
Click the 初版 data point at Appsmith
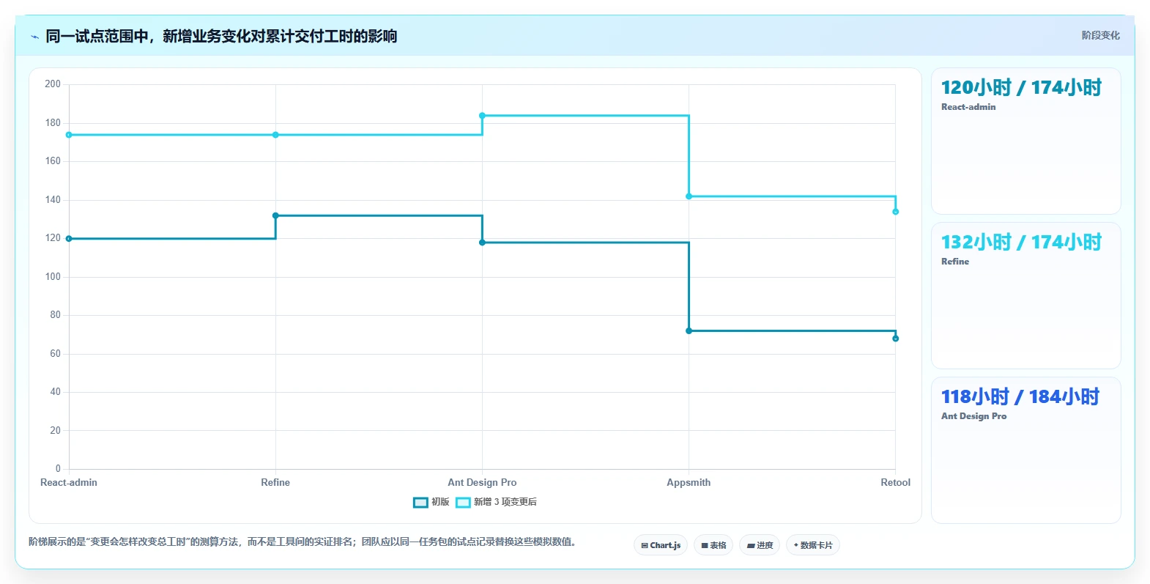(689, 331)
